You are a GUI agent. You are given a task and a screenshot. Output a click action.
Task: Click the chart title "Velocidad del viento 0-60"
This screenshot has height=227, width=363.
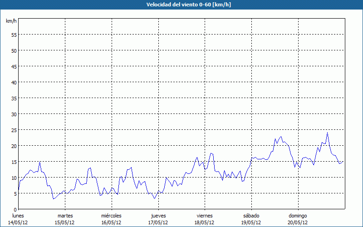pyautogui.click(x=181, y=5)
